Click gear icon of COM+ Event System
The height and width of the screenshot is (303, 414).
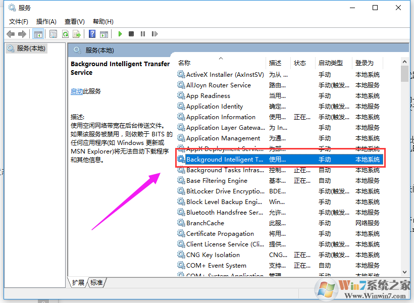181,265
